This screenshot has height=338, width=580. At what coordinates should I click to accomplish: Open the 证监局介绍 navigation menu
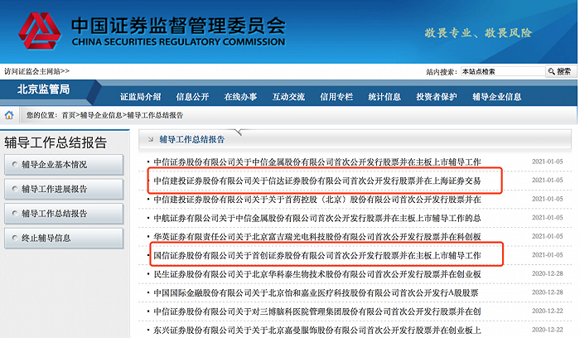(141, 96)
